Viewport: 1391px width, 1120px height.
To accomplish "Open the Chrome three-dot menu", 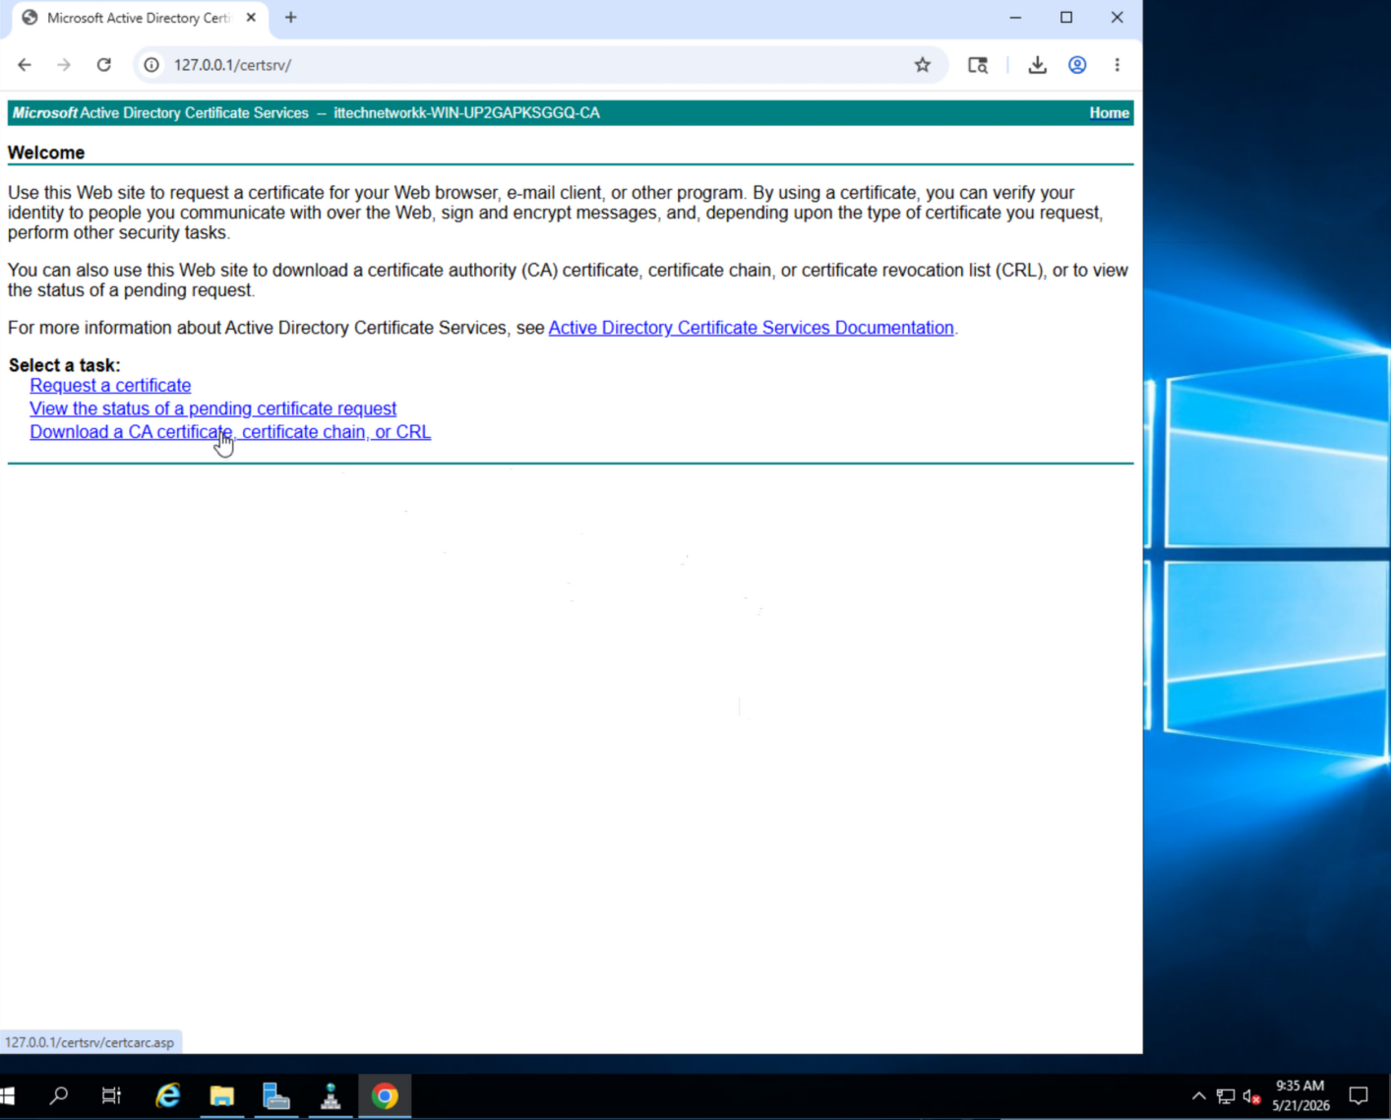I will [x=1117, y=65].
